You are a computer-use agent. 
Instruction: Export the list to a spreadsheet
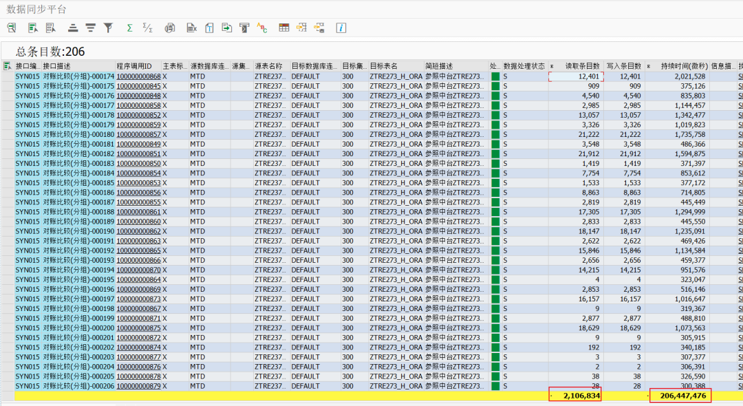[191, 28]
